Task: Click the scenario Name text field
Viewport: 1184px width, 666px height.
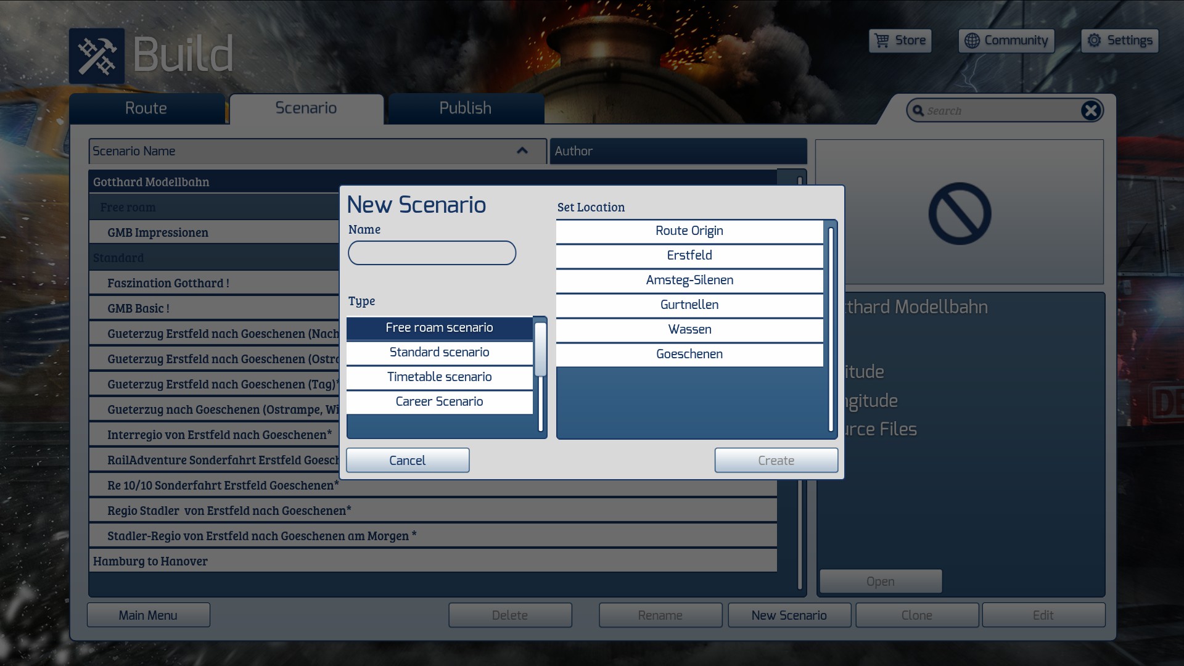Action: tap(432, 253)
